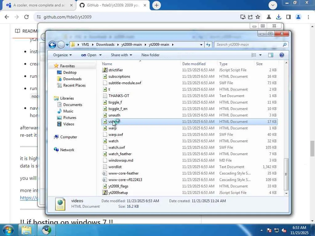This screenshot has width=315, height=236.
Task: Open the Organize menu
Action: pyautogui.click(x=62, y=55)
